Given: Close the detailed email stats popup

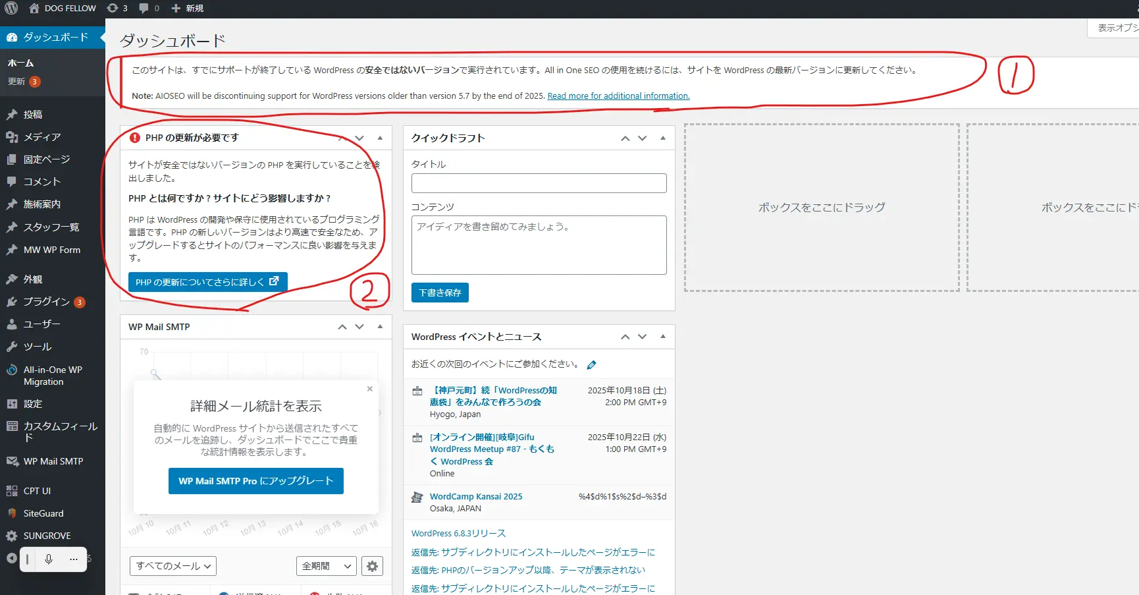Looking at the screenshot, I should click(x=370, y=389).
